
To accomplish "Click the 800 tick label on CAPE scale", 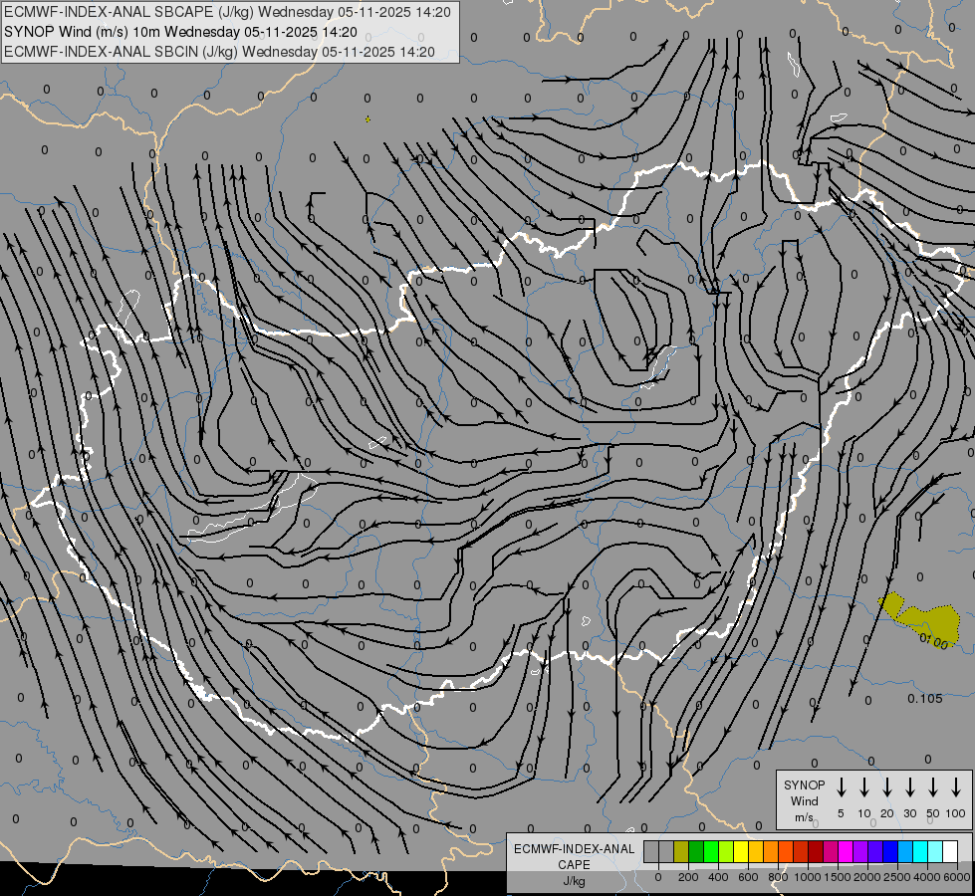I will tap(778, 877).
